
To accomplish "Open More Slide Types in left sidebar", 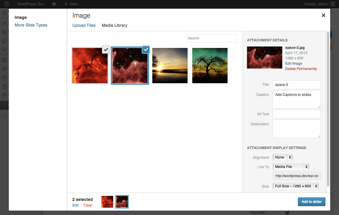I will click(31, 25).
